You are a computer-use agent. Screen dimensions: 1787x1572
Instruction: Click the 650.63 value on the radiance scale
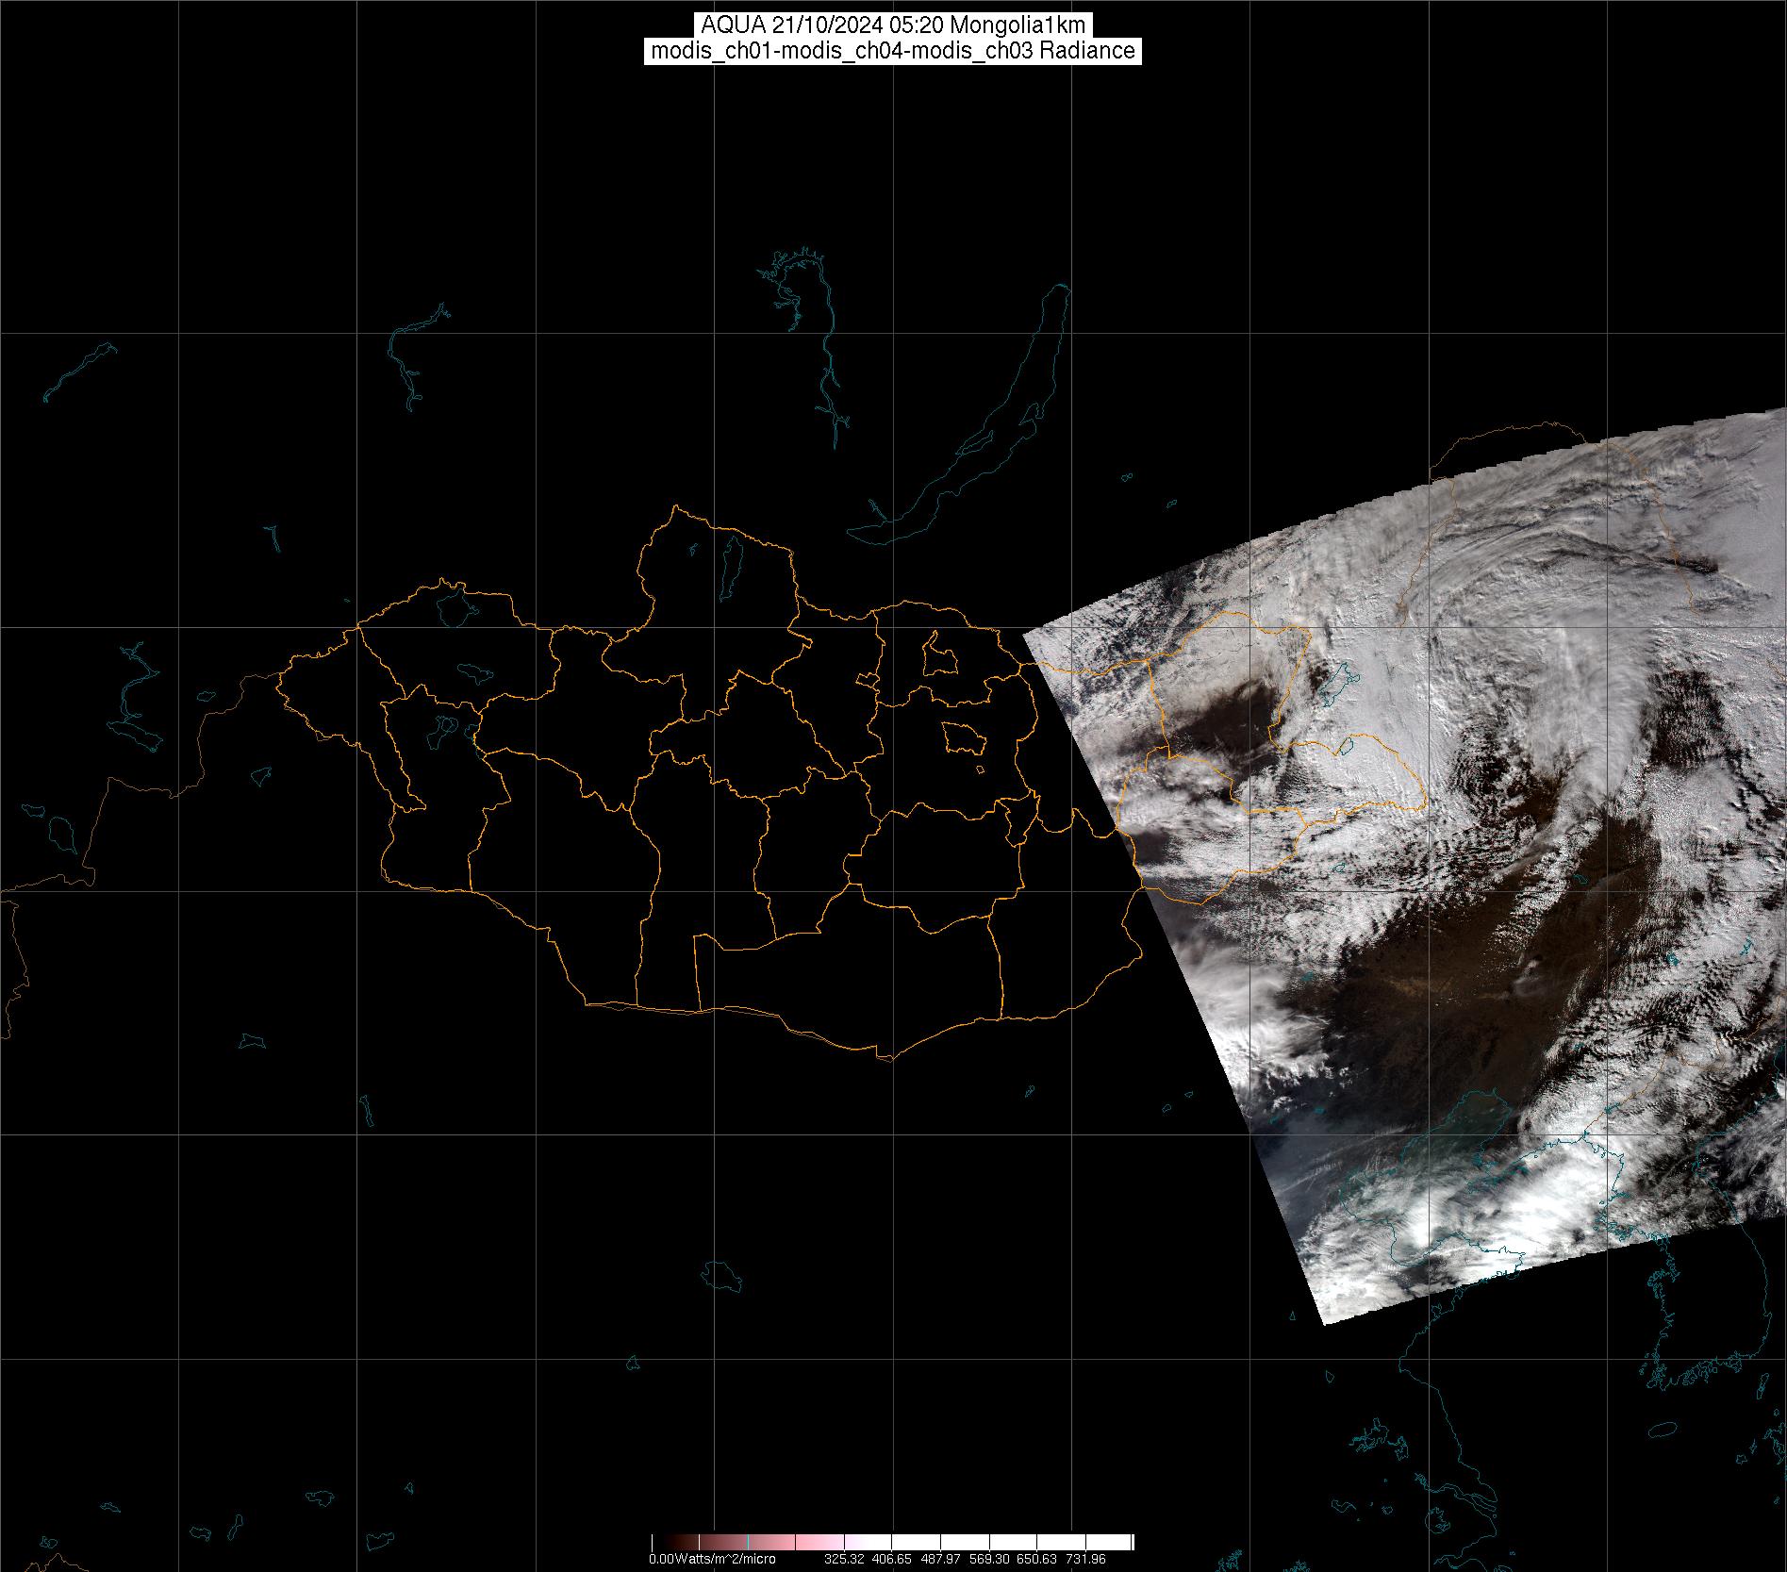coord(1036,1559)
